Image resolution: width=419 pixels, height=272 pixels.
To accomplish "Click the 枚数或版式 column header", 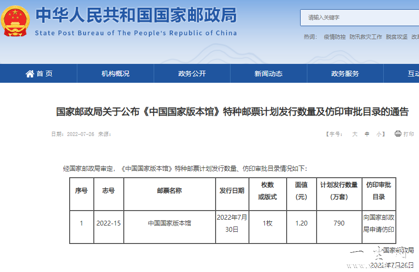I will (267, 194).
